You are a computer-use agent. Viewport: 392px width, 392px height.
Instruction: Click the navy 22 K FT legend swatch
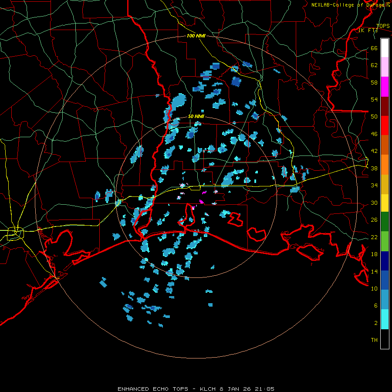(385, 261)
